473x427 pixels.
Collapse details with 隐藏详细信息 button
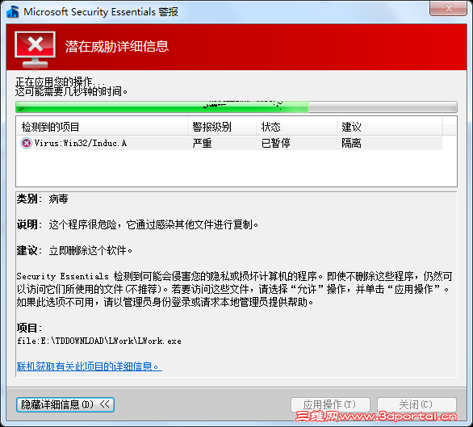[65, 404]
